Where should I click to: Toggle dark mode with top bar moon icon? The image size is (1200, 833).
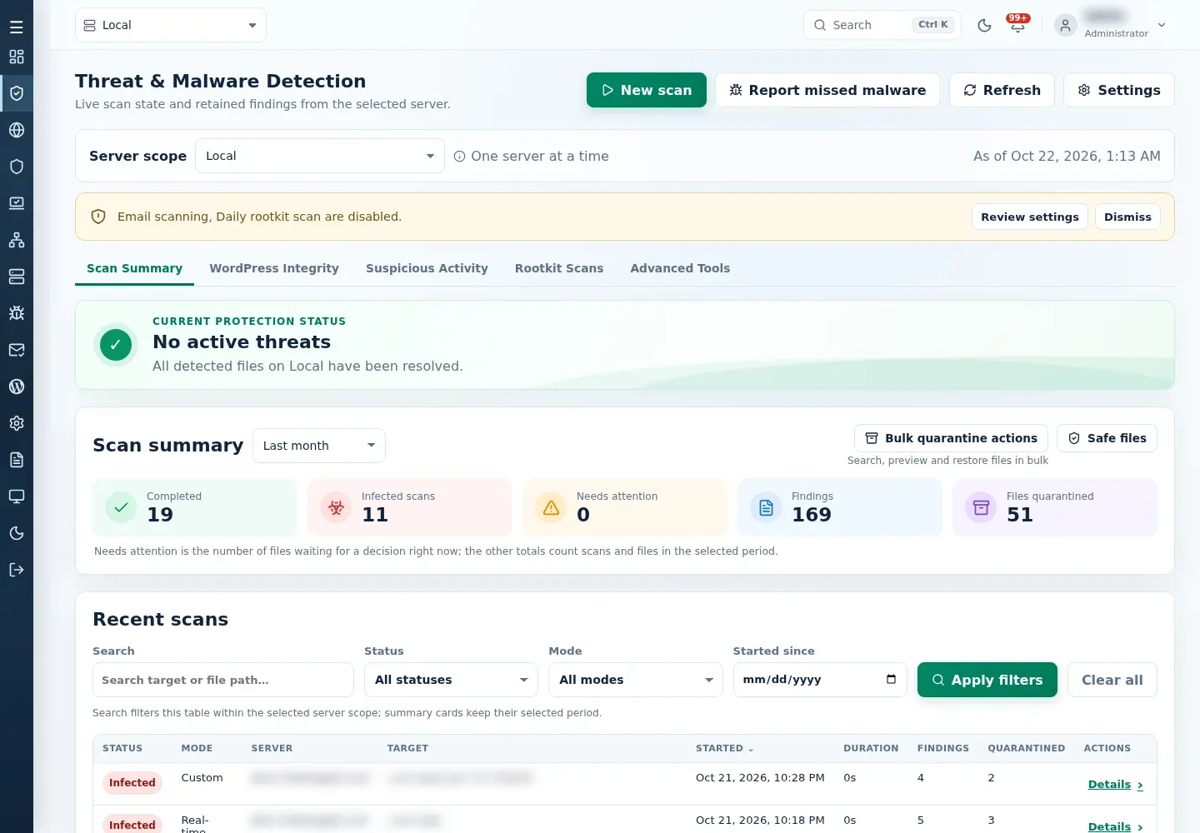click(984, 25)
